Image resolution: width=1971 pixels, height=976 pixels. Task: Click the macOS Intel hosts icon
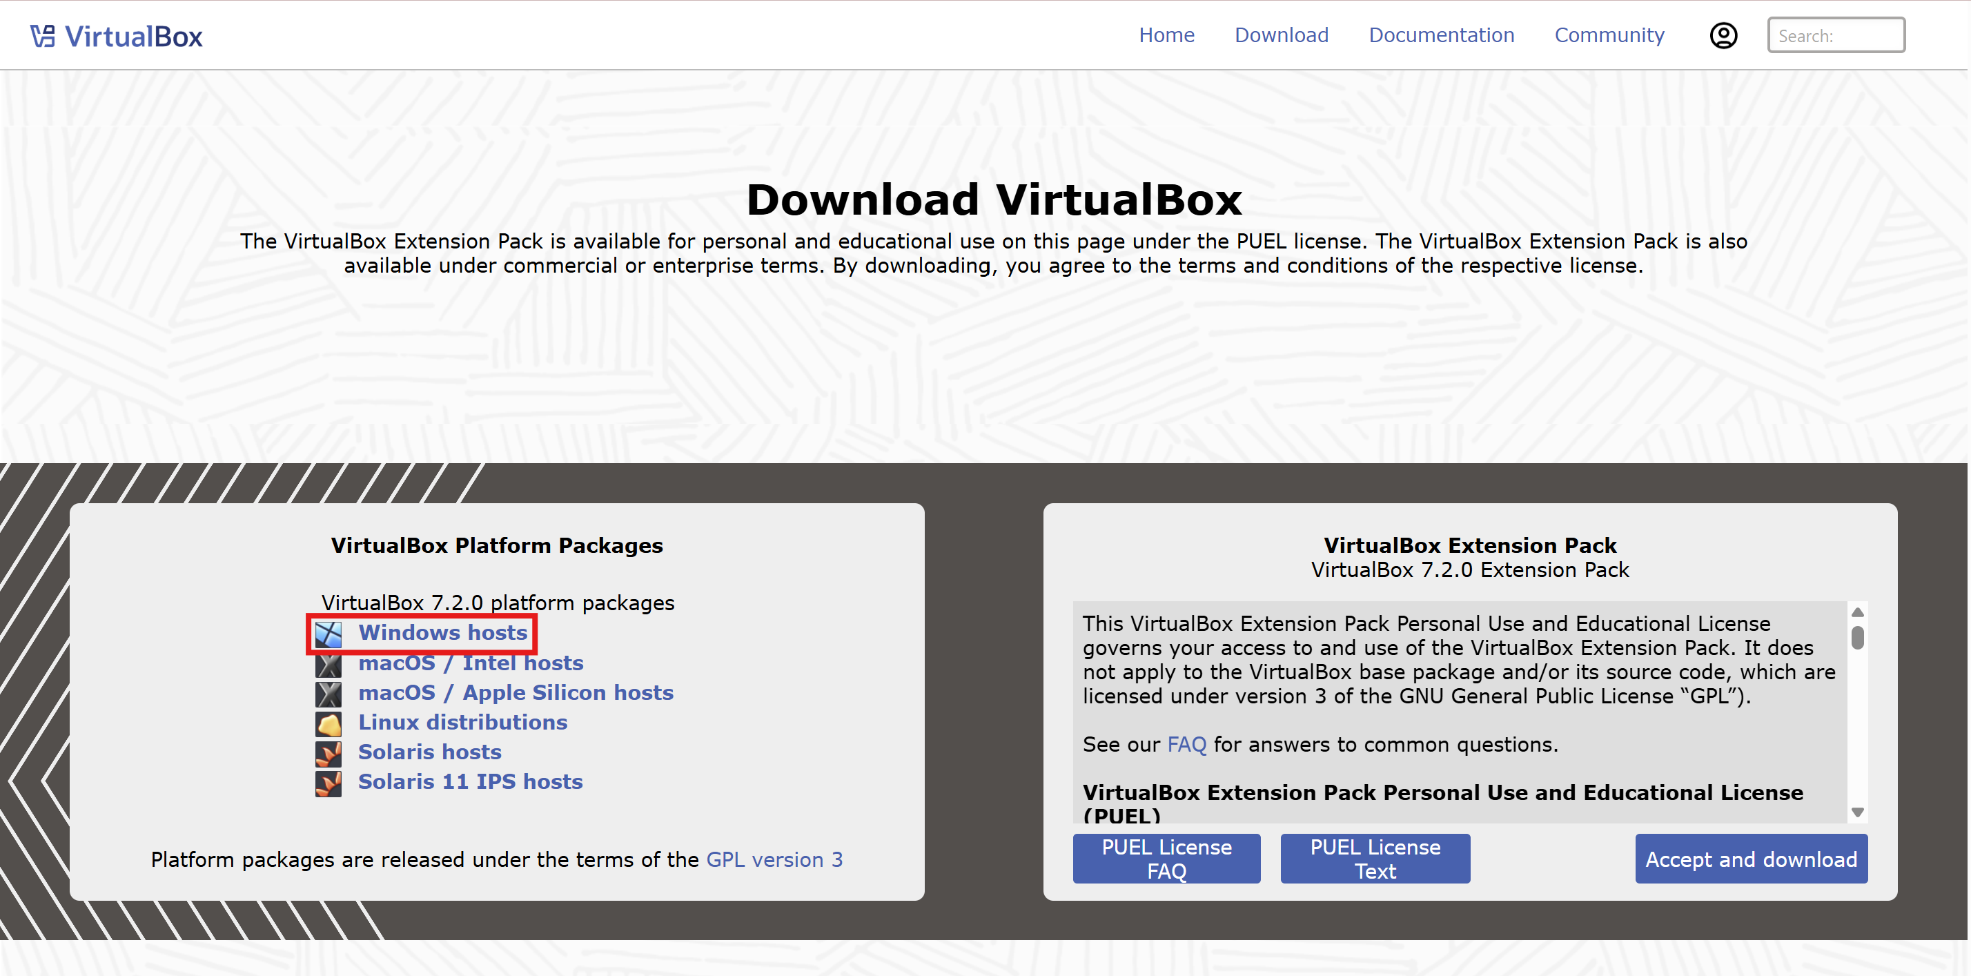[x=328, y=664]
